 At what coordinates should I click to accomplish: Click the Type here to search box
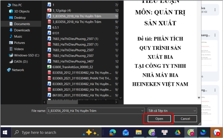(x=56, y=132)
